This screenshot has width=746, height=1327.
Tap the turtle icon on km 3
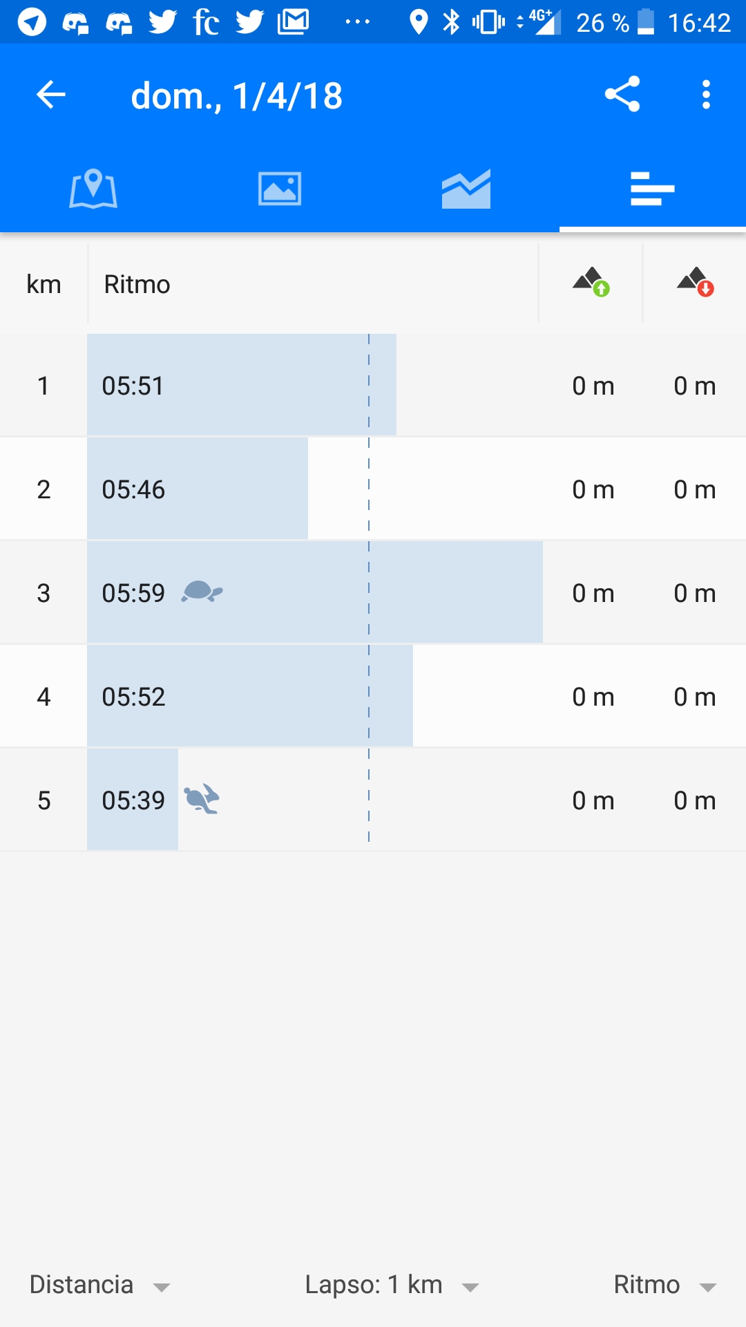click(x=202, y=592)
